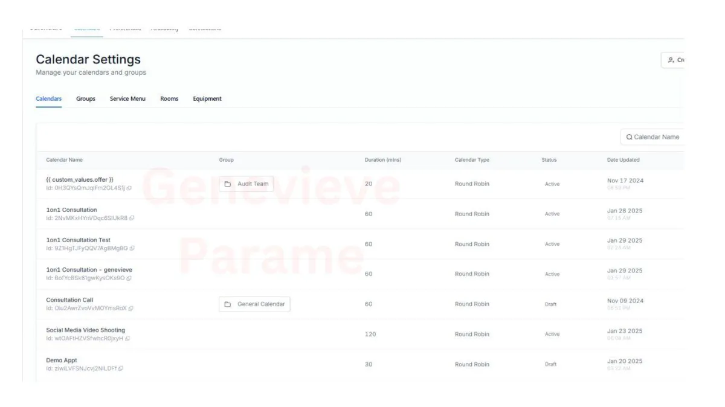The image size is (725, 407).
Task: Click the Calendar Type column header
Action: 472,160
